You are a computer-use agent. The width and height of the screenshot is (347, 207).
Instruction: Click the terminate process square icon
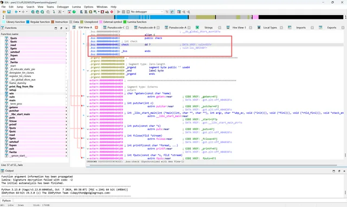tap(128, 12)
